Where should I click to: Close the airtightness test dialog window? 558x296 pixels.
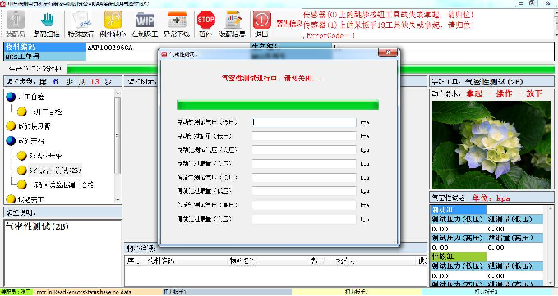tap(387, 52)
